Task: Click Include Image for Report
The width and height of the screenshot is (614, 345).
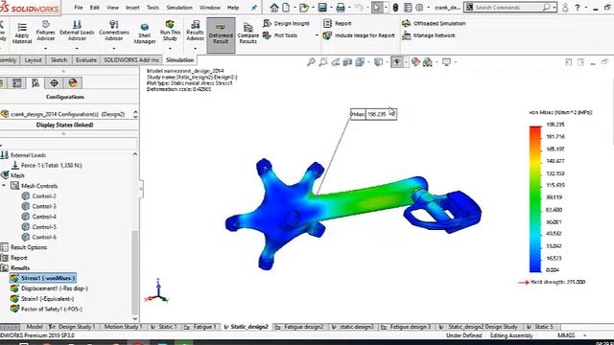Action: point(359,35)
